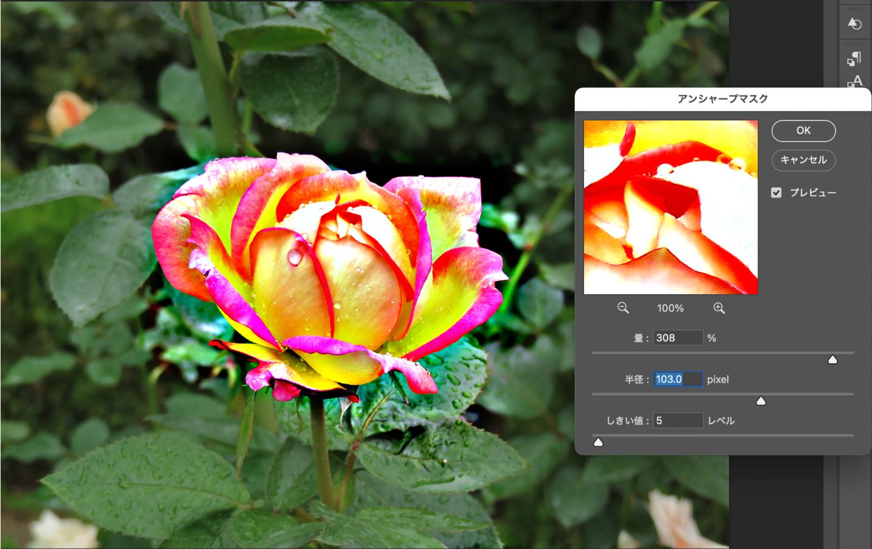Zoom out the filter preview with the minus magnifier
Viewport: 872px width, 549px height.
(623, 308)
